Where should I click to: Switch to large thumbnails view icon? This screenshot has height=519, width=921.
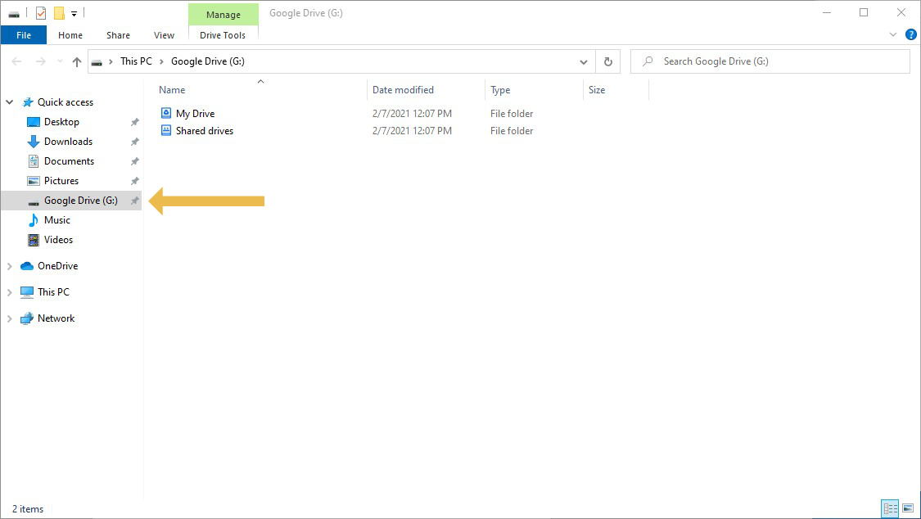click(x=907, y=508)
